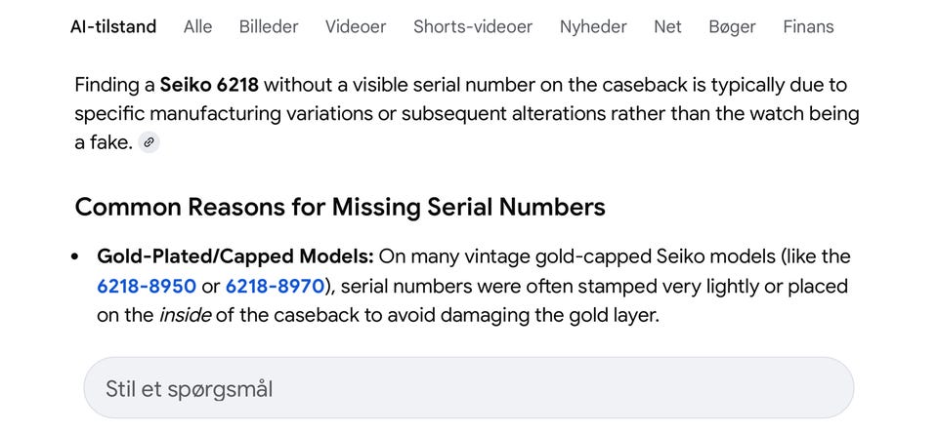
Task: Select the Alle search tab
Action: 197,26
